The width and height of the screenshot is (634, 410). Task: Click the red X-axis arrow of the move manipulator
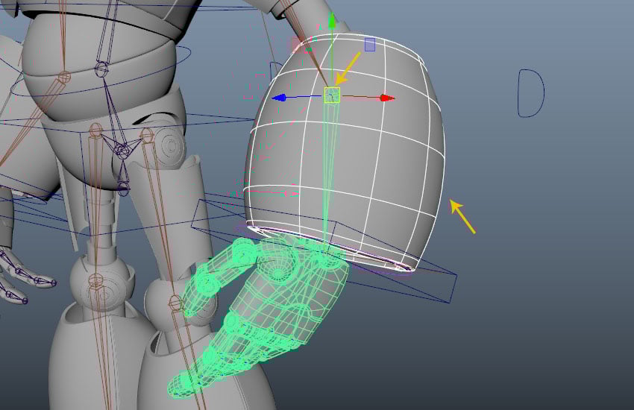(387, 98)
